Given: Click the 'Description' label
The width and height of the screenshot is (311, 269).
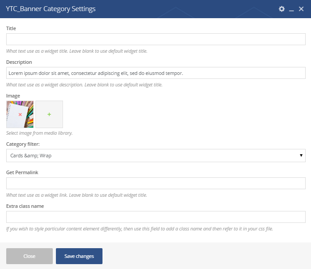Looking at the screenshot, I should 19,62.
